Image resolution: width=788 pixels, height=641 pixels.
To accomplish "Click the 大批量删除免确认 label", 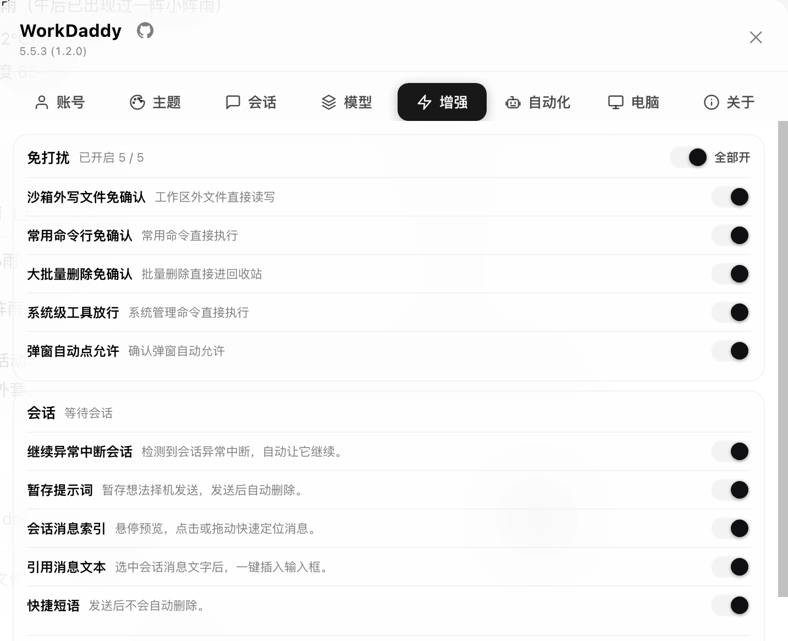I will (x=80, y=274).
